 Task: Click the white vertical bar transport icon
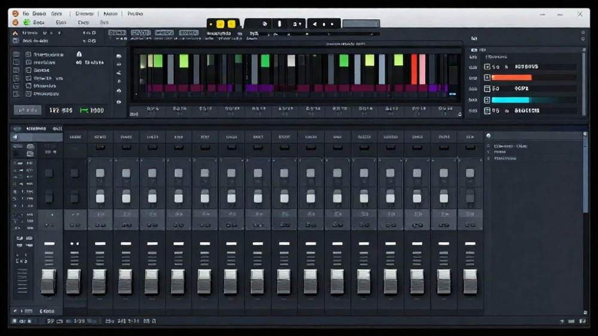279,24
